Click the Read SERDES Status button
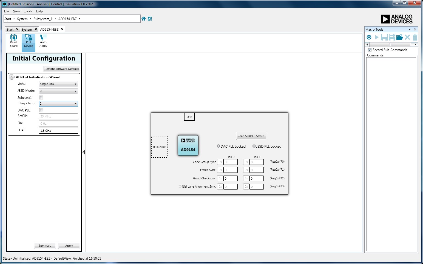This screenshot has height=264, width=423. tap(251, 136)
